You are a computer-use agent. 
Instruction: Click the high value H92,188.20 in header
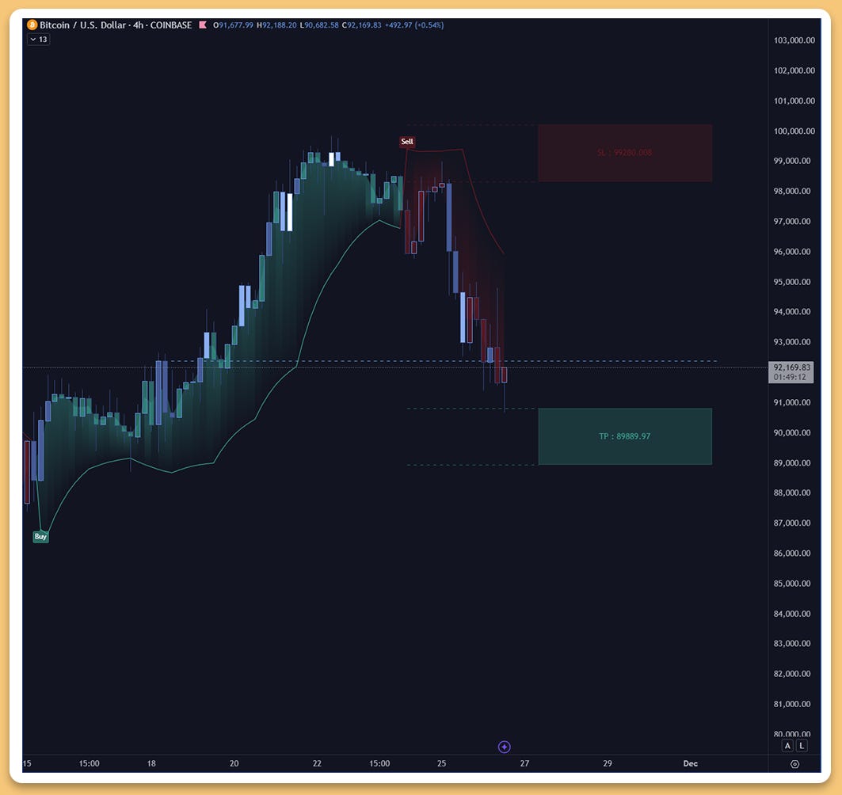[x=276, y=25]
